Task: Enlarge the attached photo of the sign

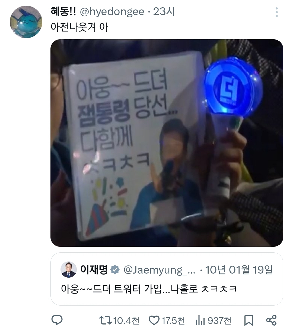Action: 167,143
